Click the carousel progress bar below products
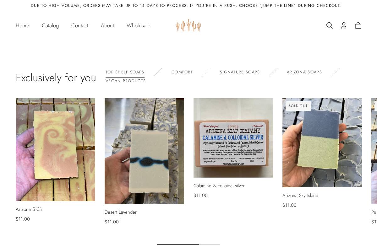 click(188, 244)
